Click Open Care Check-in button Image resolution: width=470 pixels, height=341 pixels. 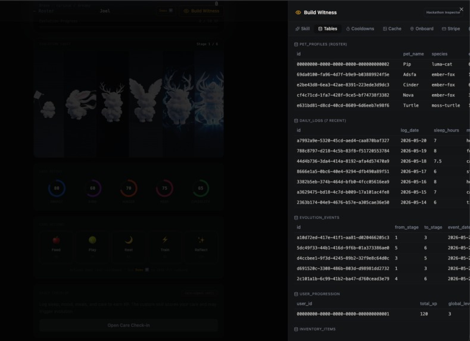click(x=129, y=325)
